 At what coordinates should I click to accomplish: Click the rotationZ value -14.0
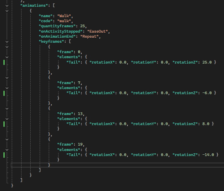[x=209, y=155]
